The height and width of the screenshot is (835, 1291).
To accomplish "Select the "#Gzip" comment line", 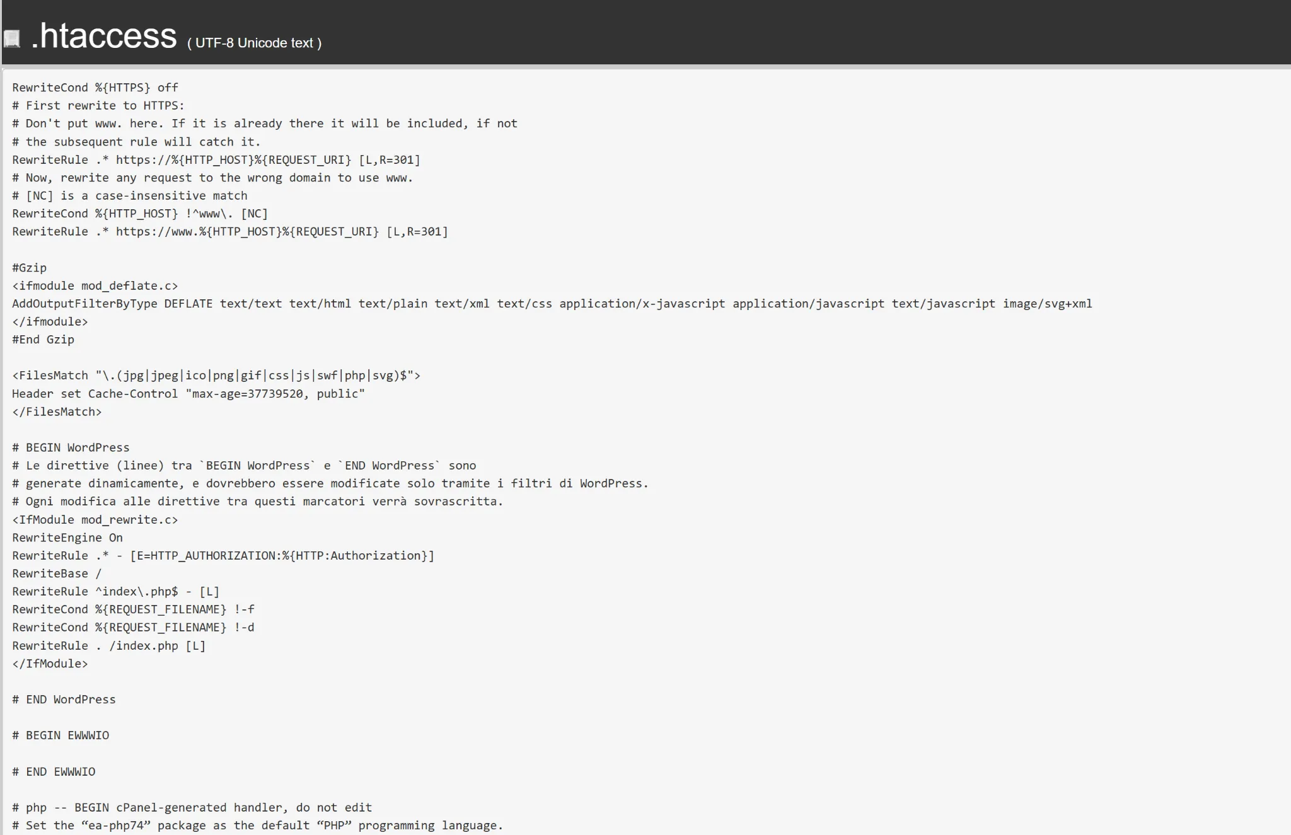I will click(29, 267).
